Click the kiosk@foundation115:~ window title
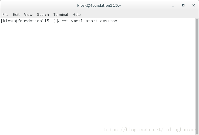Viewport: 199px width, 135px height. [x=99, y=5]
